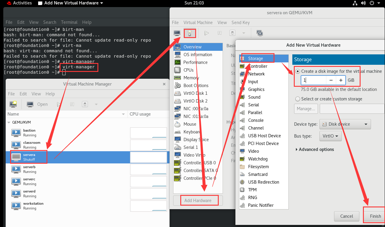Select the workstation VM in the manager list
The height and width of the screenshot is (227, 385).
88,206
